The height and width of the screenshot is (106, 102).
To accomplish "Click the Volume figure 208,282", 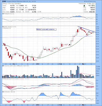I will click(x=92, y=12).
